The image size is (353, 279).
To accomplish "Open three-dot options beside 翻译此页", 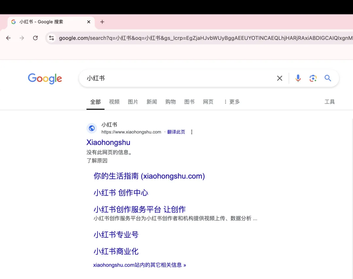I will (x=192, y=132).
